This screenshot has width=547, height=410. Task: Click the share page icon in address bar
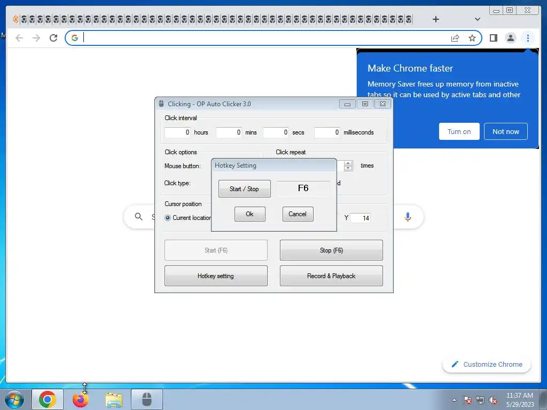(455, 38)
